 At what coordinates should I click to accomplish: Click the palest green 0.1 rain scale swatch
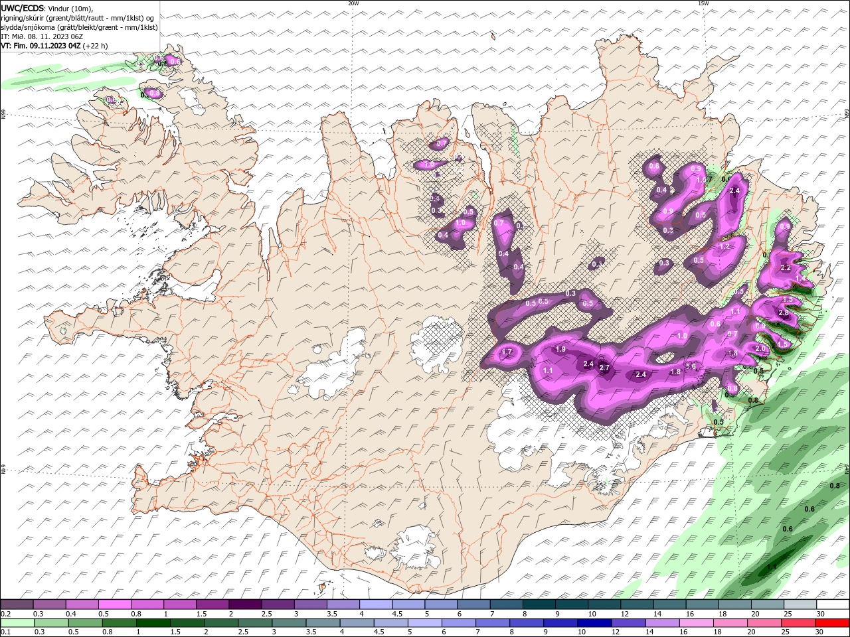(17, 623)
